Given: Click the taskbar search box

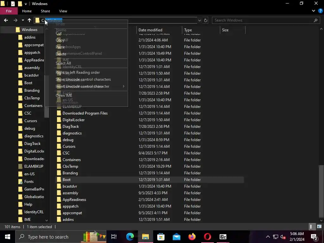Looking at the screenshot, I should coord(61,237).
